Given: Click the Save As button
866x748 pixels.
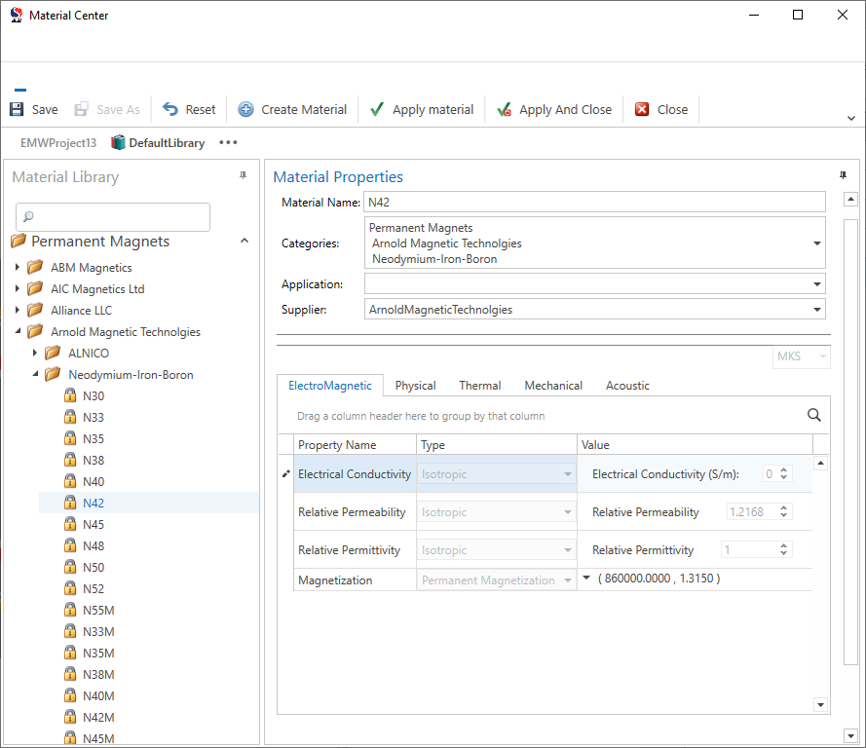Looking at the screenshot, I should pos(107,109).
